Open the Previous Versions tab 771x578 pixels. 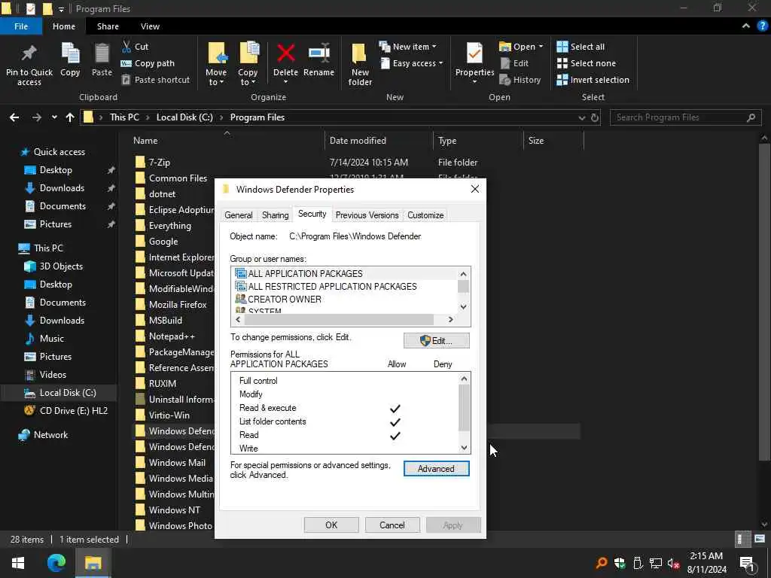tap(367, 215)
